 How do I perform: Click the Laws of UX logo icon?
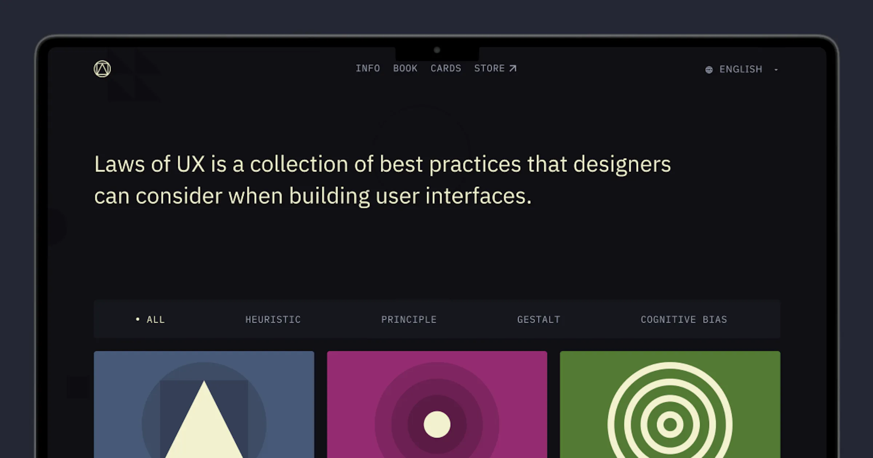pyautogui.click(x=102, y=69)
